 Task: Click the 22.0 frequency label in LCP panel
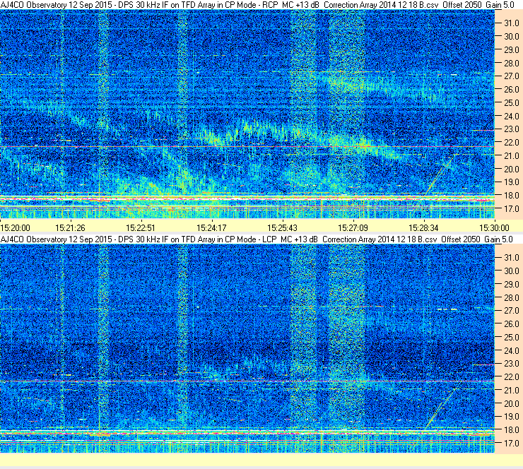coord(512,377)
